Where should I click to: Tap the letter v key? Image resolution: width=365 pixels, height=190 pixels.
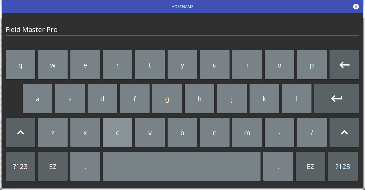(x=150, y=132)
